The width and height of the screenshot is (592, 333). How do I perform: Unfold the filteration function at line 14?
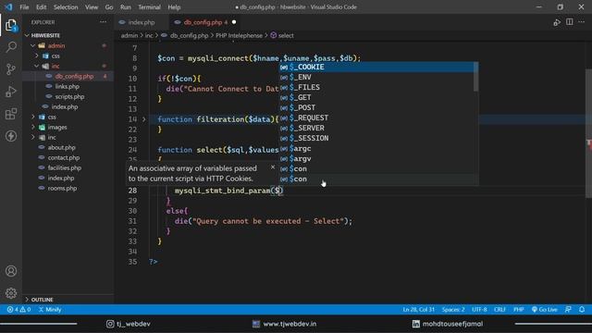[x=144, y=119]
